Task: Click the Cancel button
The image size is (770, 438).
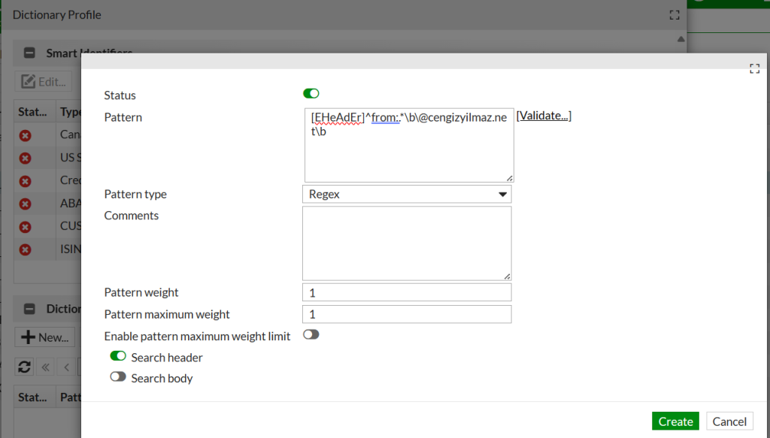Action: [729, 421]
